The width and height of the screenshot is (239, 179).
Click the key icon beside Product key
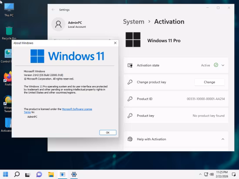coord(130,116)
